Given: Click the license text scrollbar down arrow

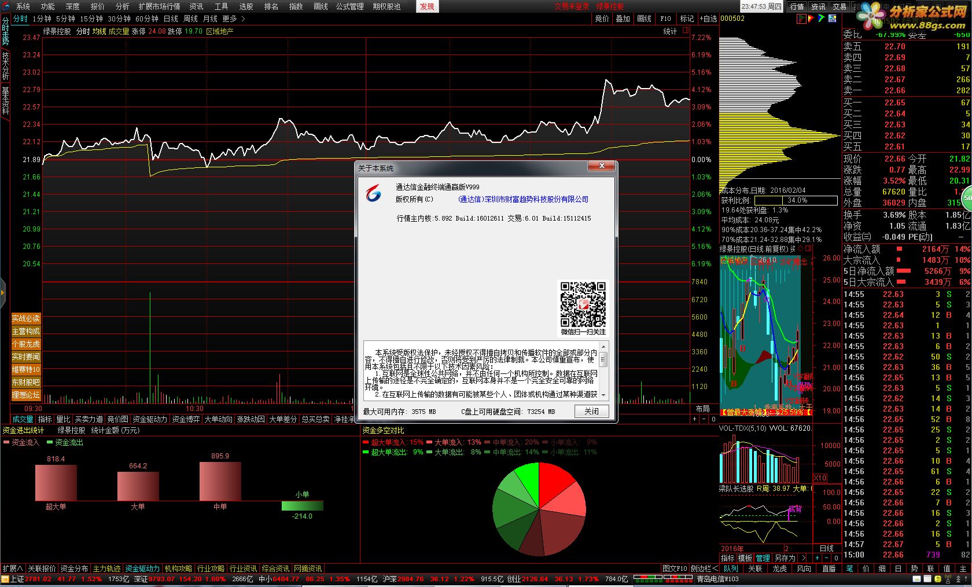Looking at the screenshot, I should (603, 395).
